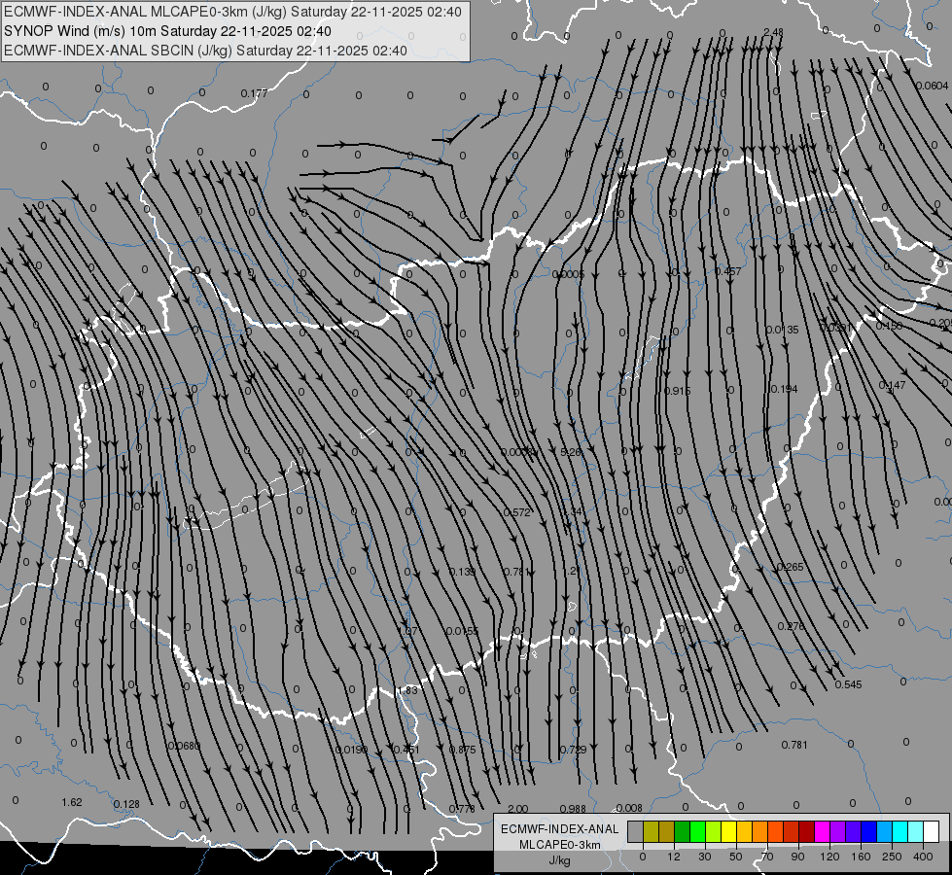Screen dimensions: 952x875
Task: Click the legend label 'ECMWF-INDEX-ANAL'
Action: (559, 829)
